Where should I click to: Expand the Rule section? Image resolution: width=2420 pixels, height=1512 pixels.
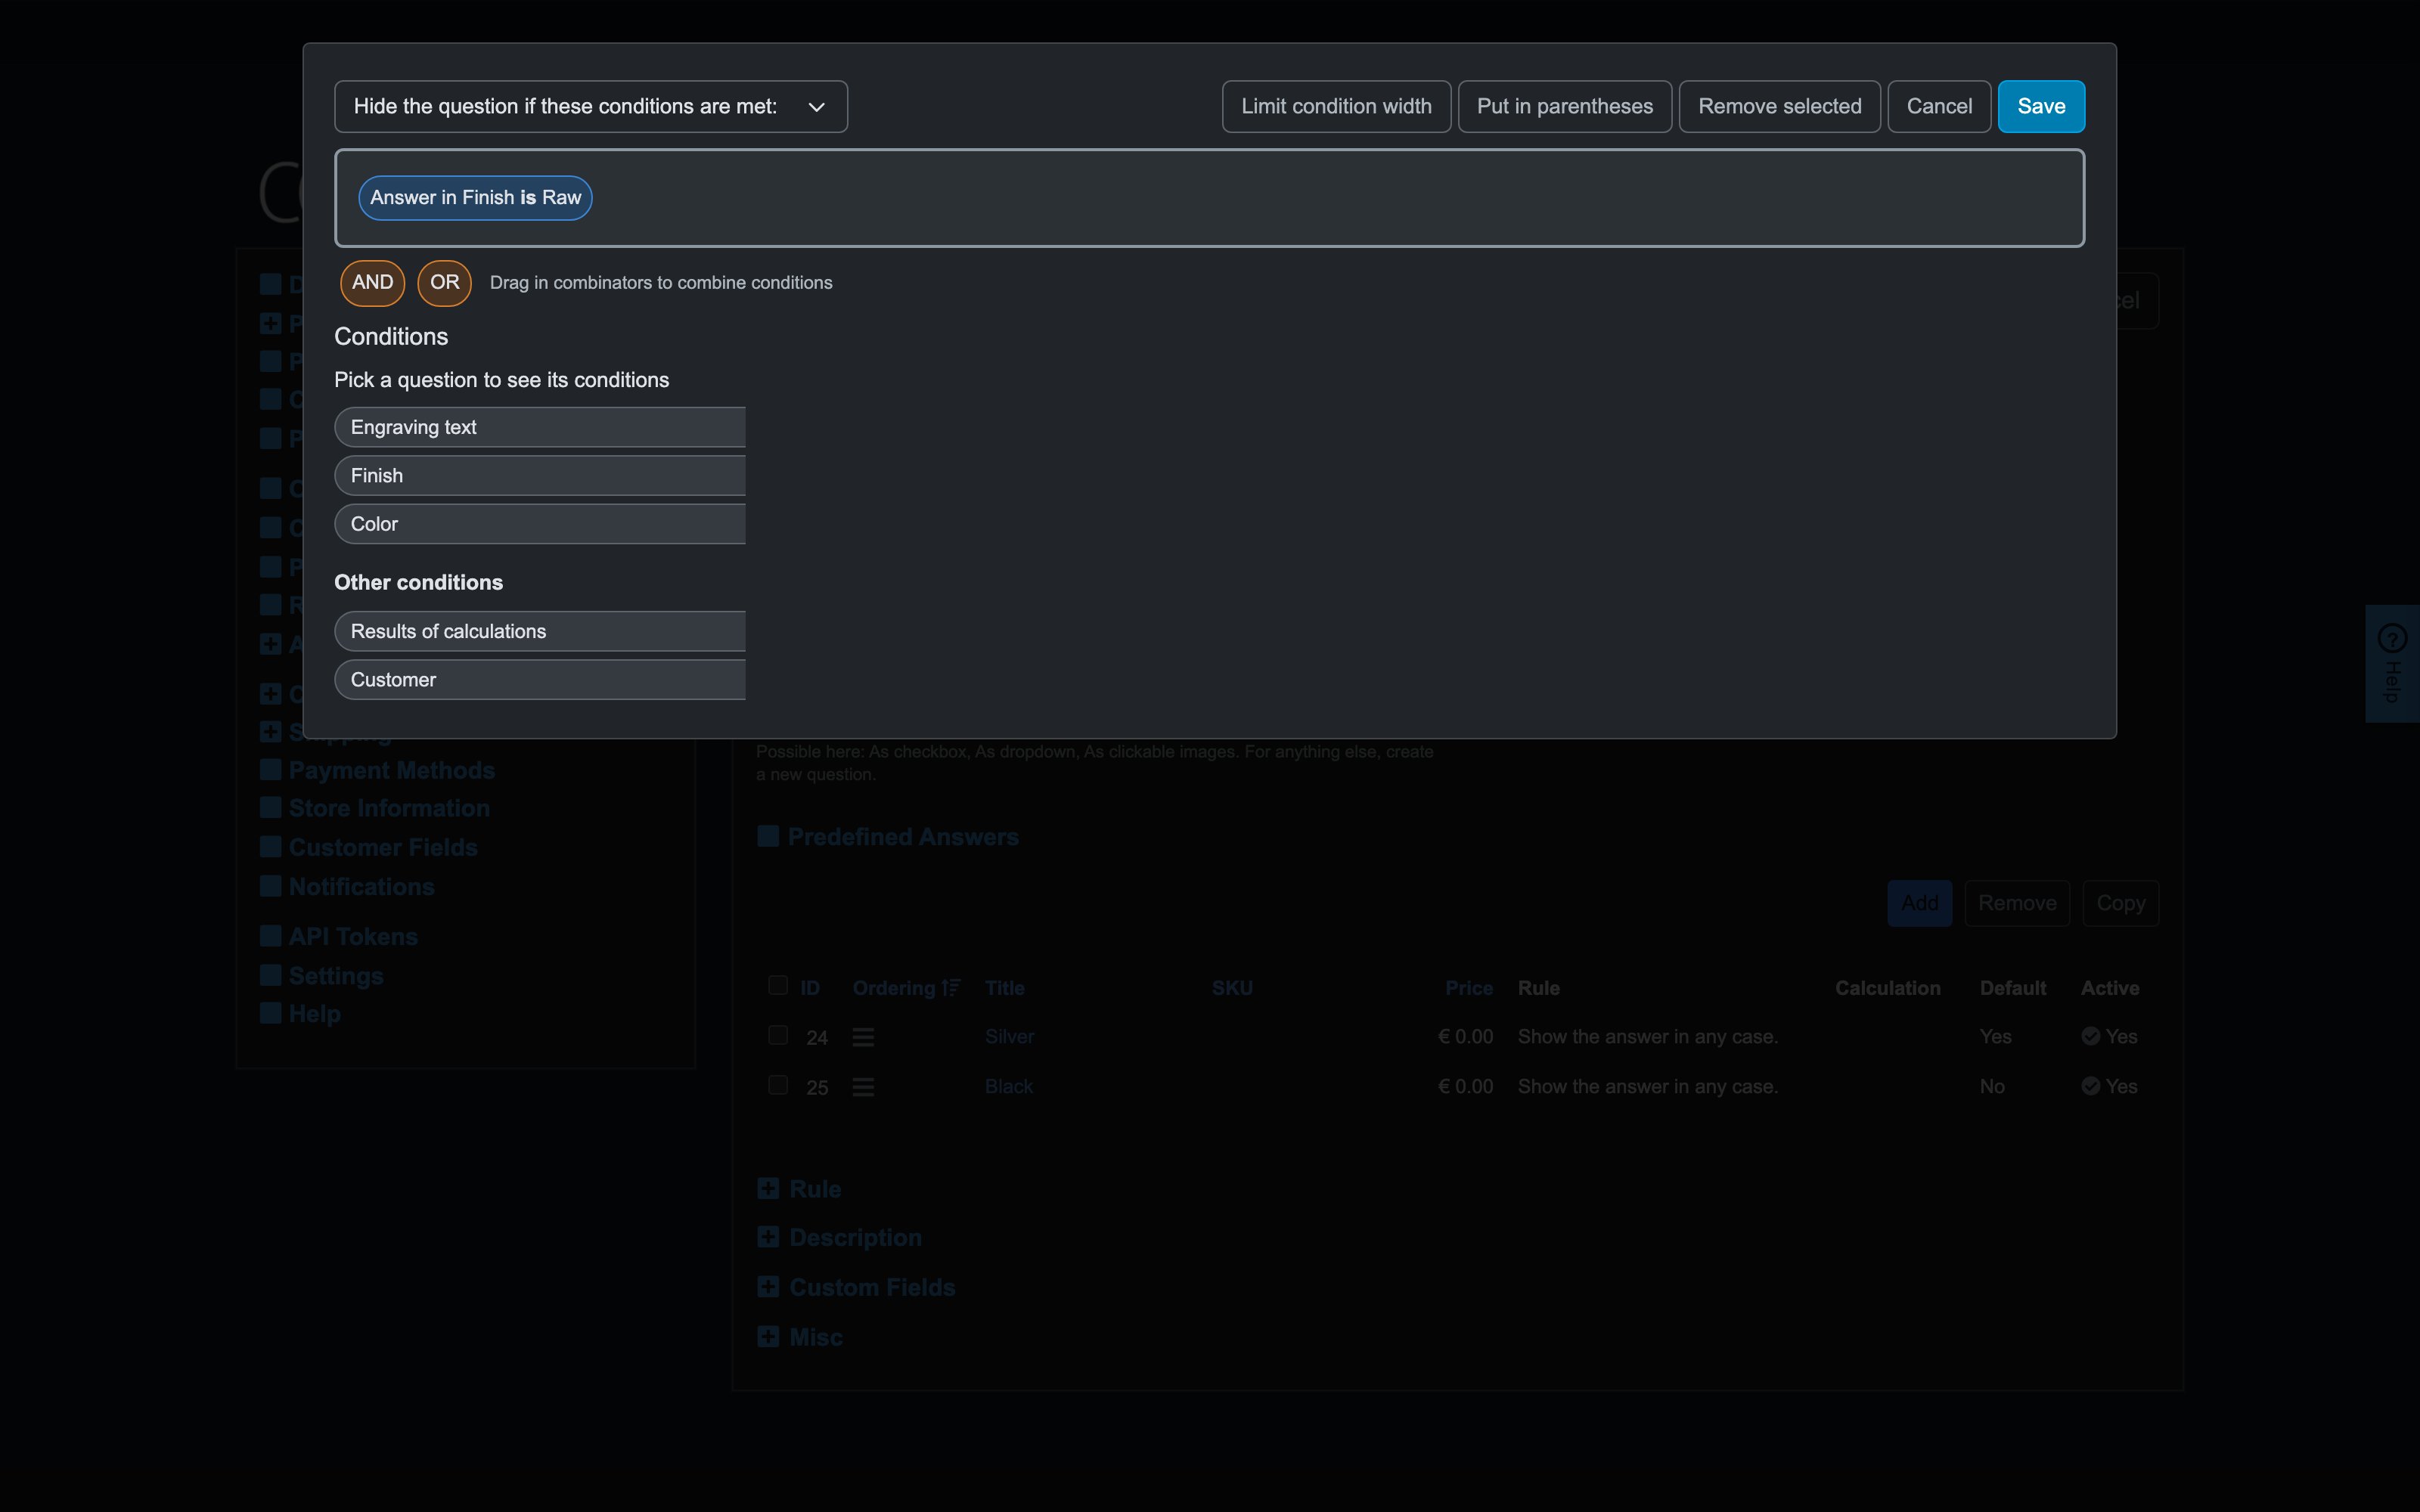click(768, 1188)
